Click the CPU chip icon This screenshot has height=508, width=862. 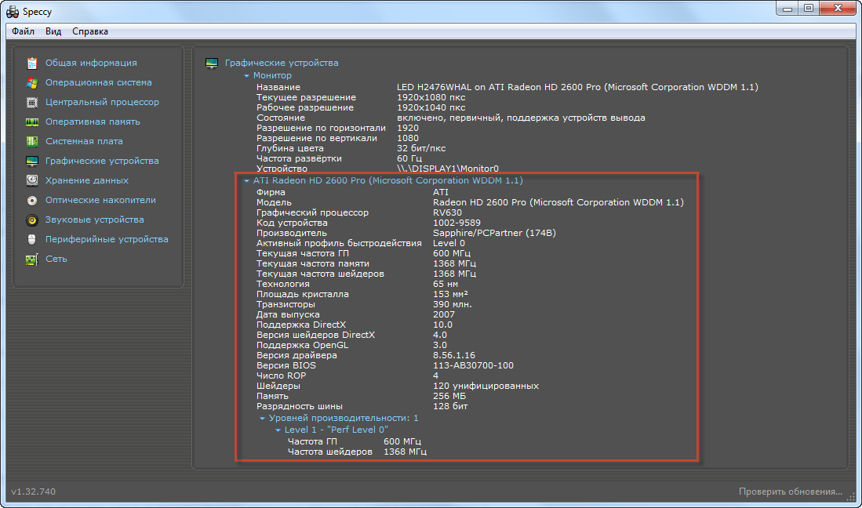point(32,102)
